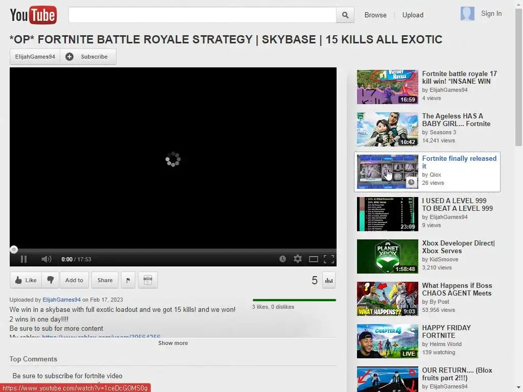Image resolution: width=523 pixels, height=392 pixels.
Task: Open Fortnite finally released it title
Action: (x=459, y=162)
